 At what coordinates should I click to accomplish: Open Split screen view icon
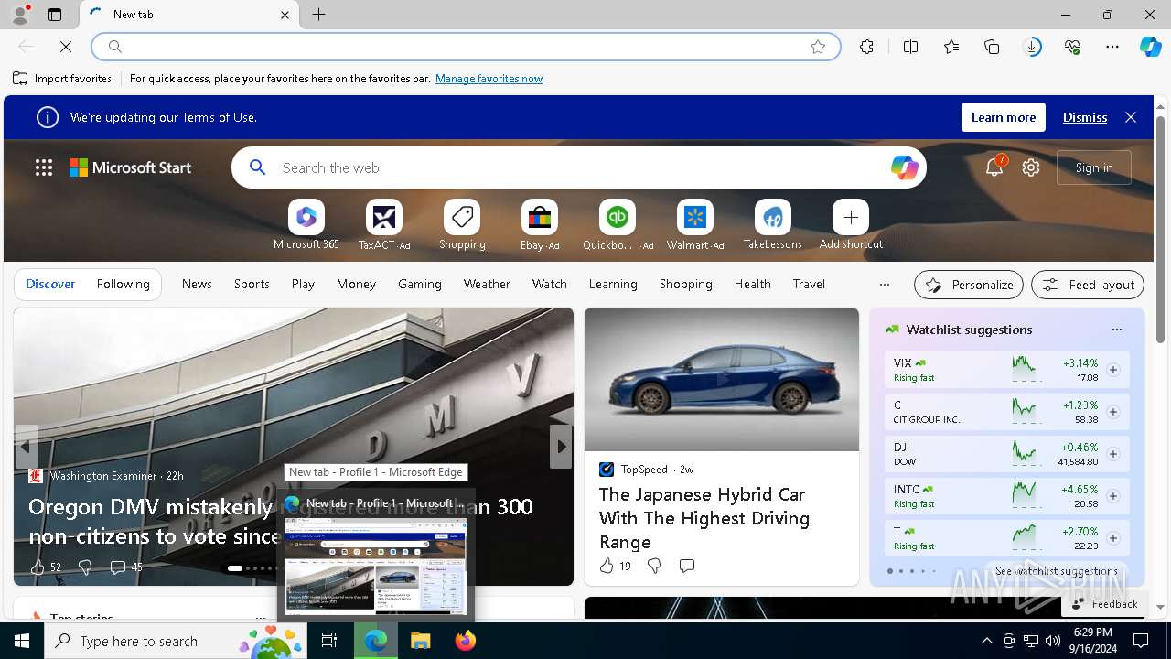(x=910, y=47)
